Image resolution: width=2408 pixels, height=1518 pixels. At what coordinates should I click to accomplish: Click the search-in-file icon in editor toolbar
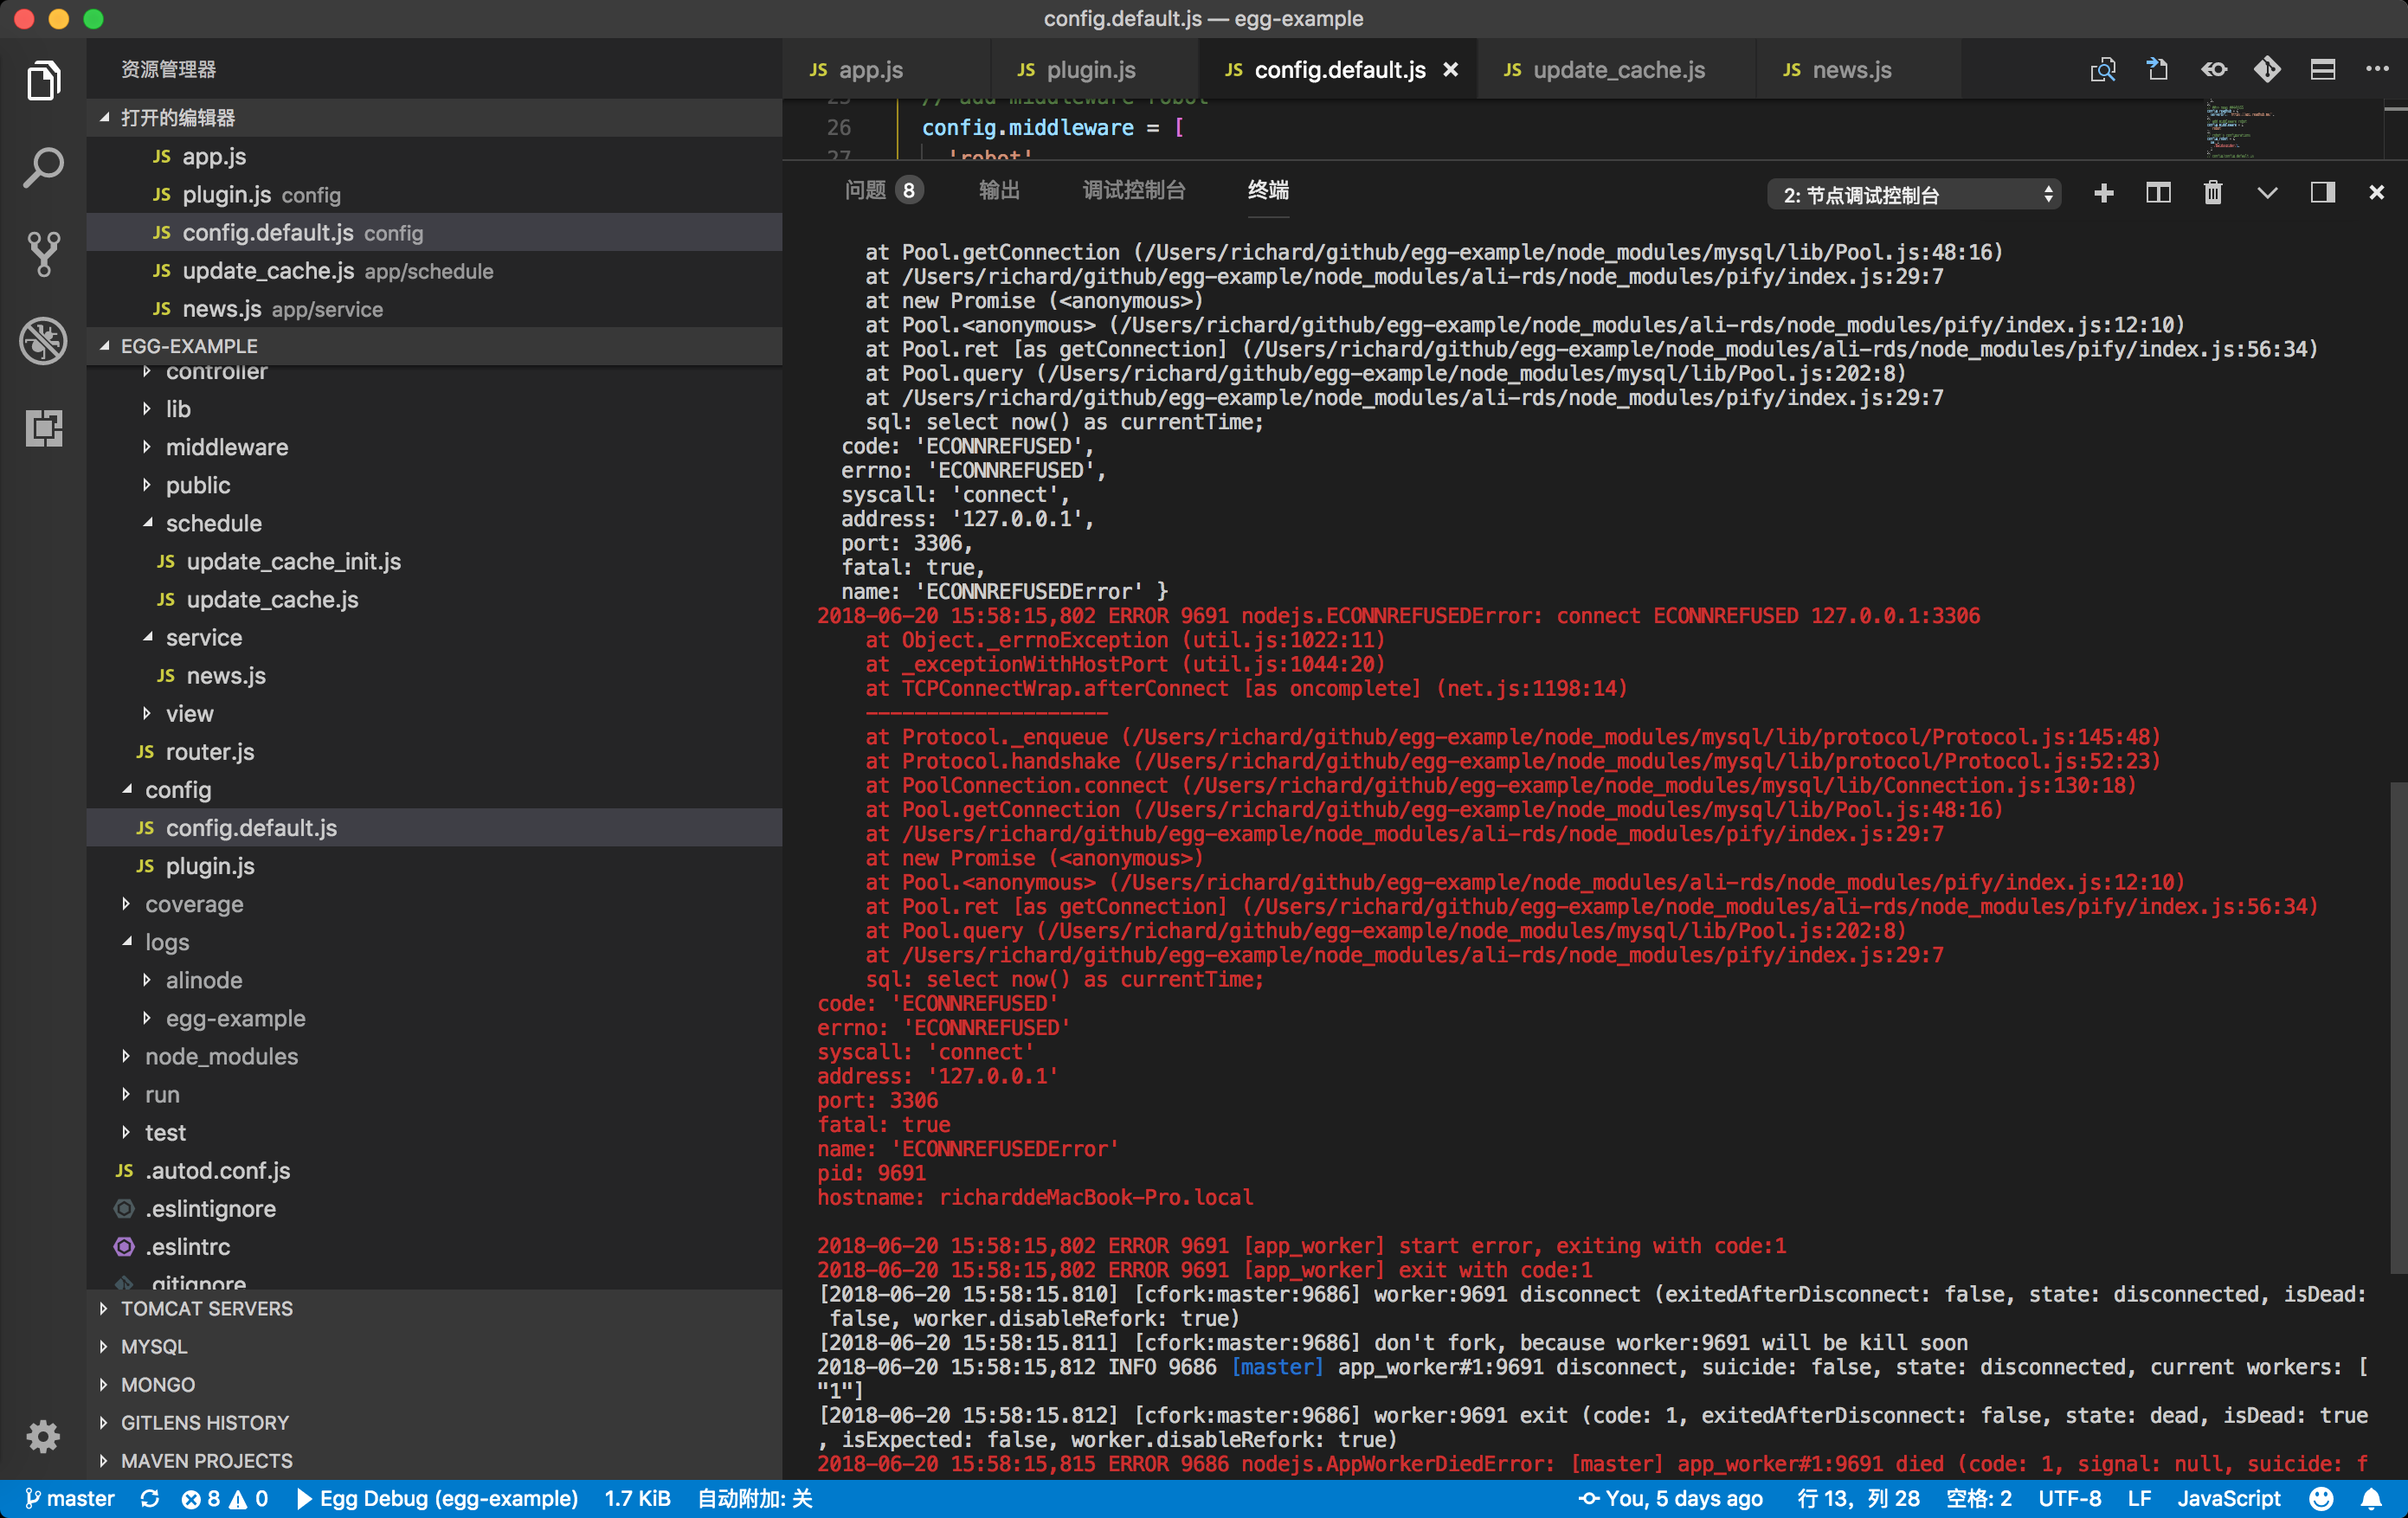point(2104,70)
